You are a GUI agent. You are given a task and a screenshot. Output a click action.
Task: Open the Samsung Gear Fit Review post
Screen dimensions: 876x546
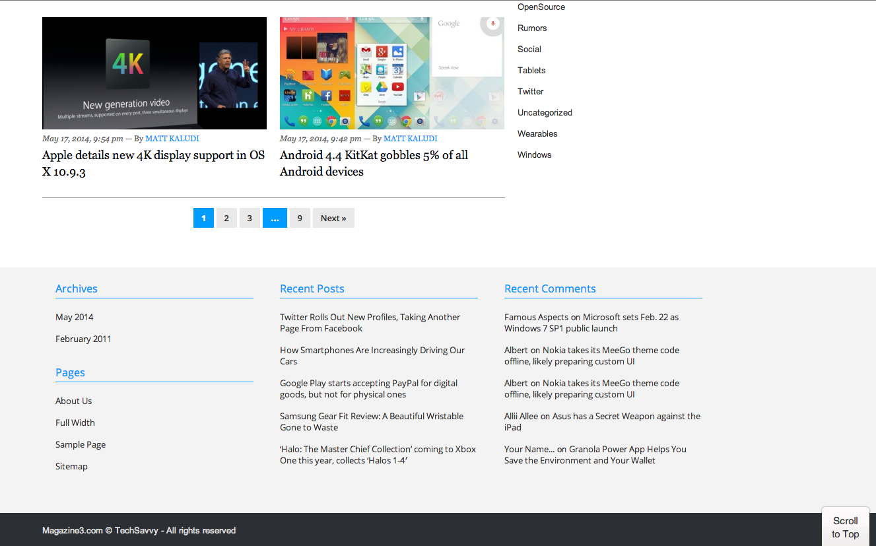[x=371, y=421]
